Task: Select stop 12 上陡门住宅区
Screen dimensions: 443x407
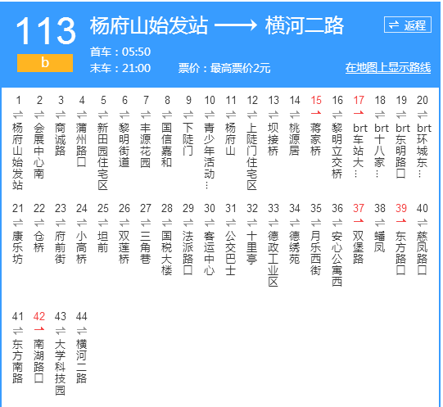Action: tap(252, 156)
